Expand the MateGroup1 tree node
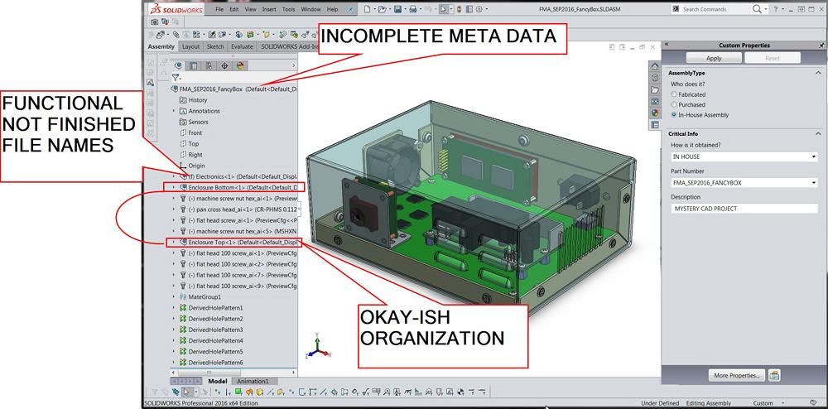Image resolution: width=828 pixels, height=409 pixels. [174, 297]
